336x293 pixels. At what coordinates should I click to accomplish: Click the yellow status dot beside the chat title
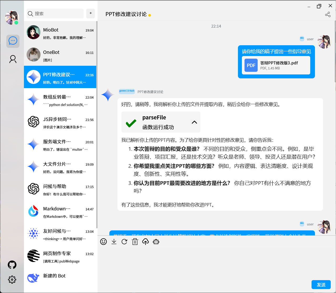point(150,15)
